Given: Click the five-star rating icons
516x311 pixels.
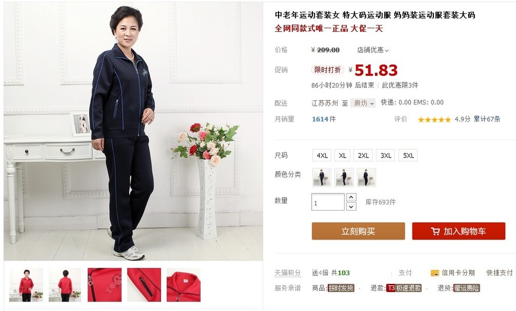Looking at the screenshot, I should pyautogui.click(x=434, y=119).
